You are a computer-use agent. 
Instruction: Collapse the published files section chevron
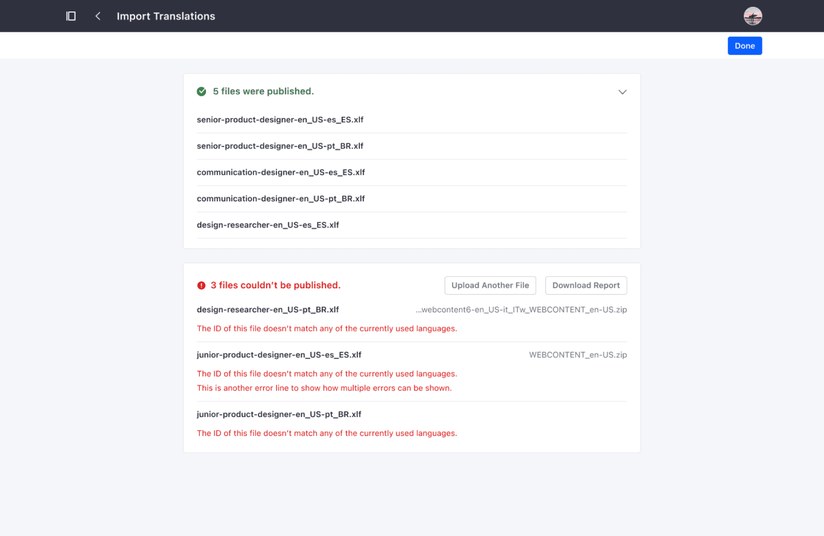[622, 92]
